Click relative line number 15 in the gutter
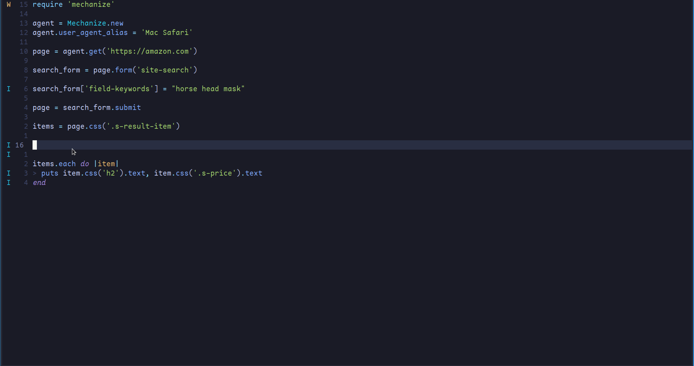The image size is (694, 366). (24, 4)
